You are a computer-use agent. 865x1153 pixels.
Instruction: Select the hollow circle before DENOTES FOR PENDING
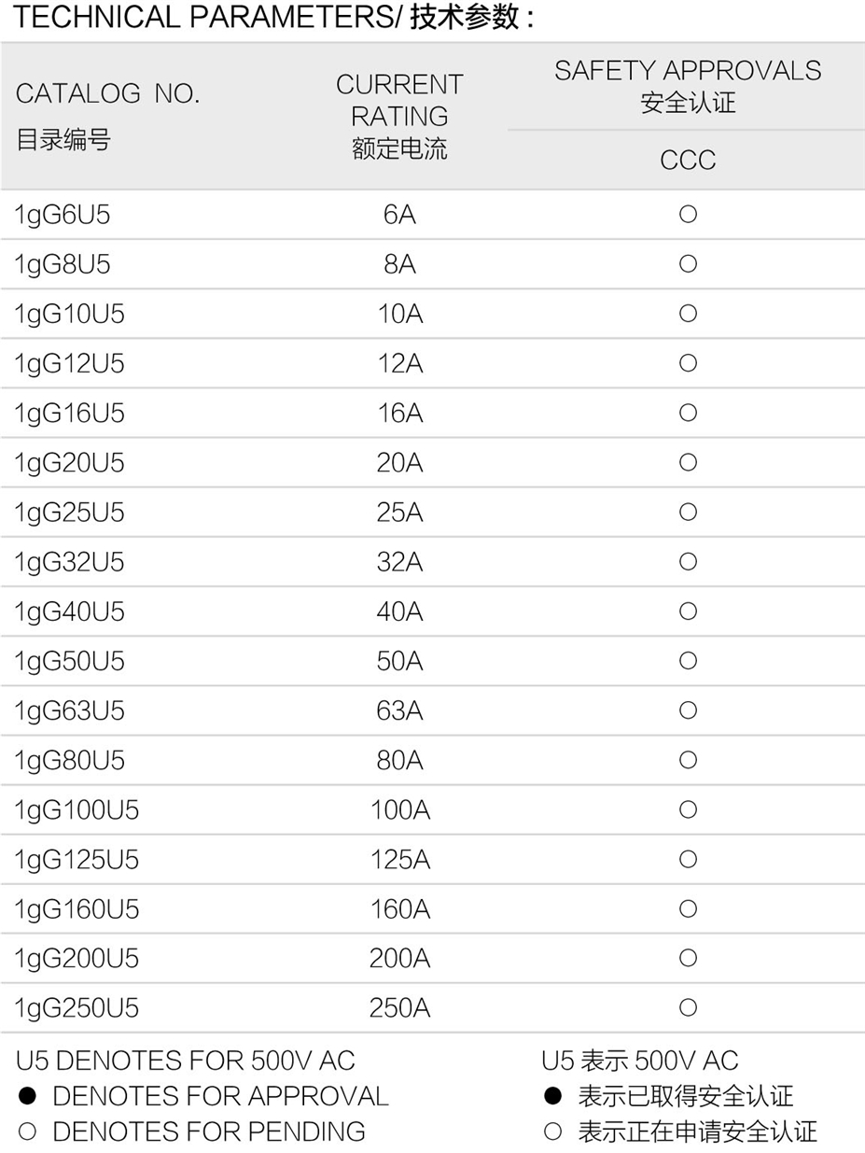27,1132
